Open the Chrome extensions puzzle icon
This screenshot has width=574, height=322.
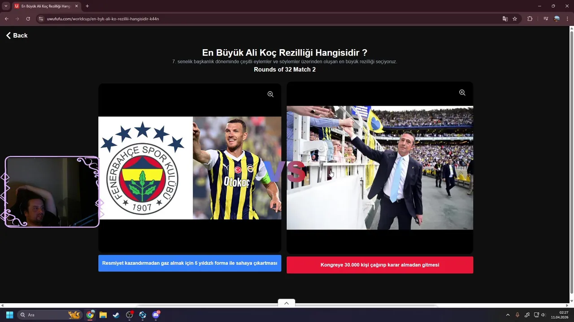point(530,19)
